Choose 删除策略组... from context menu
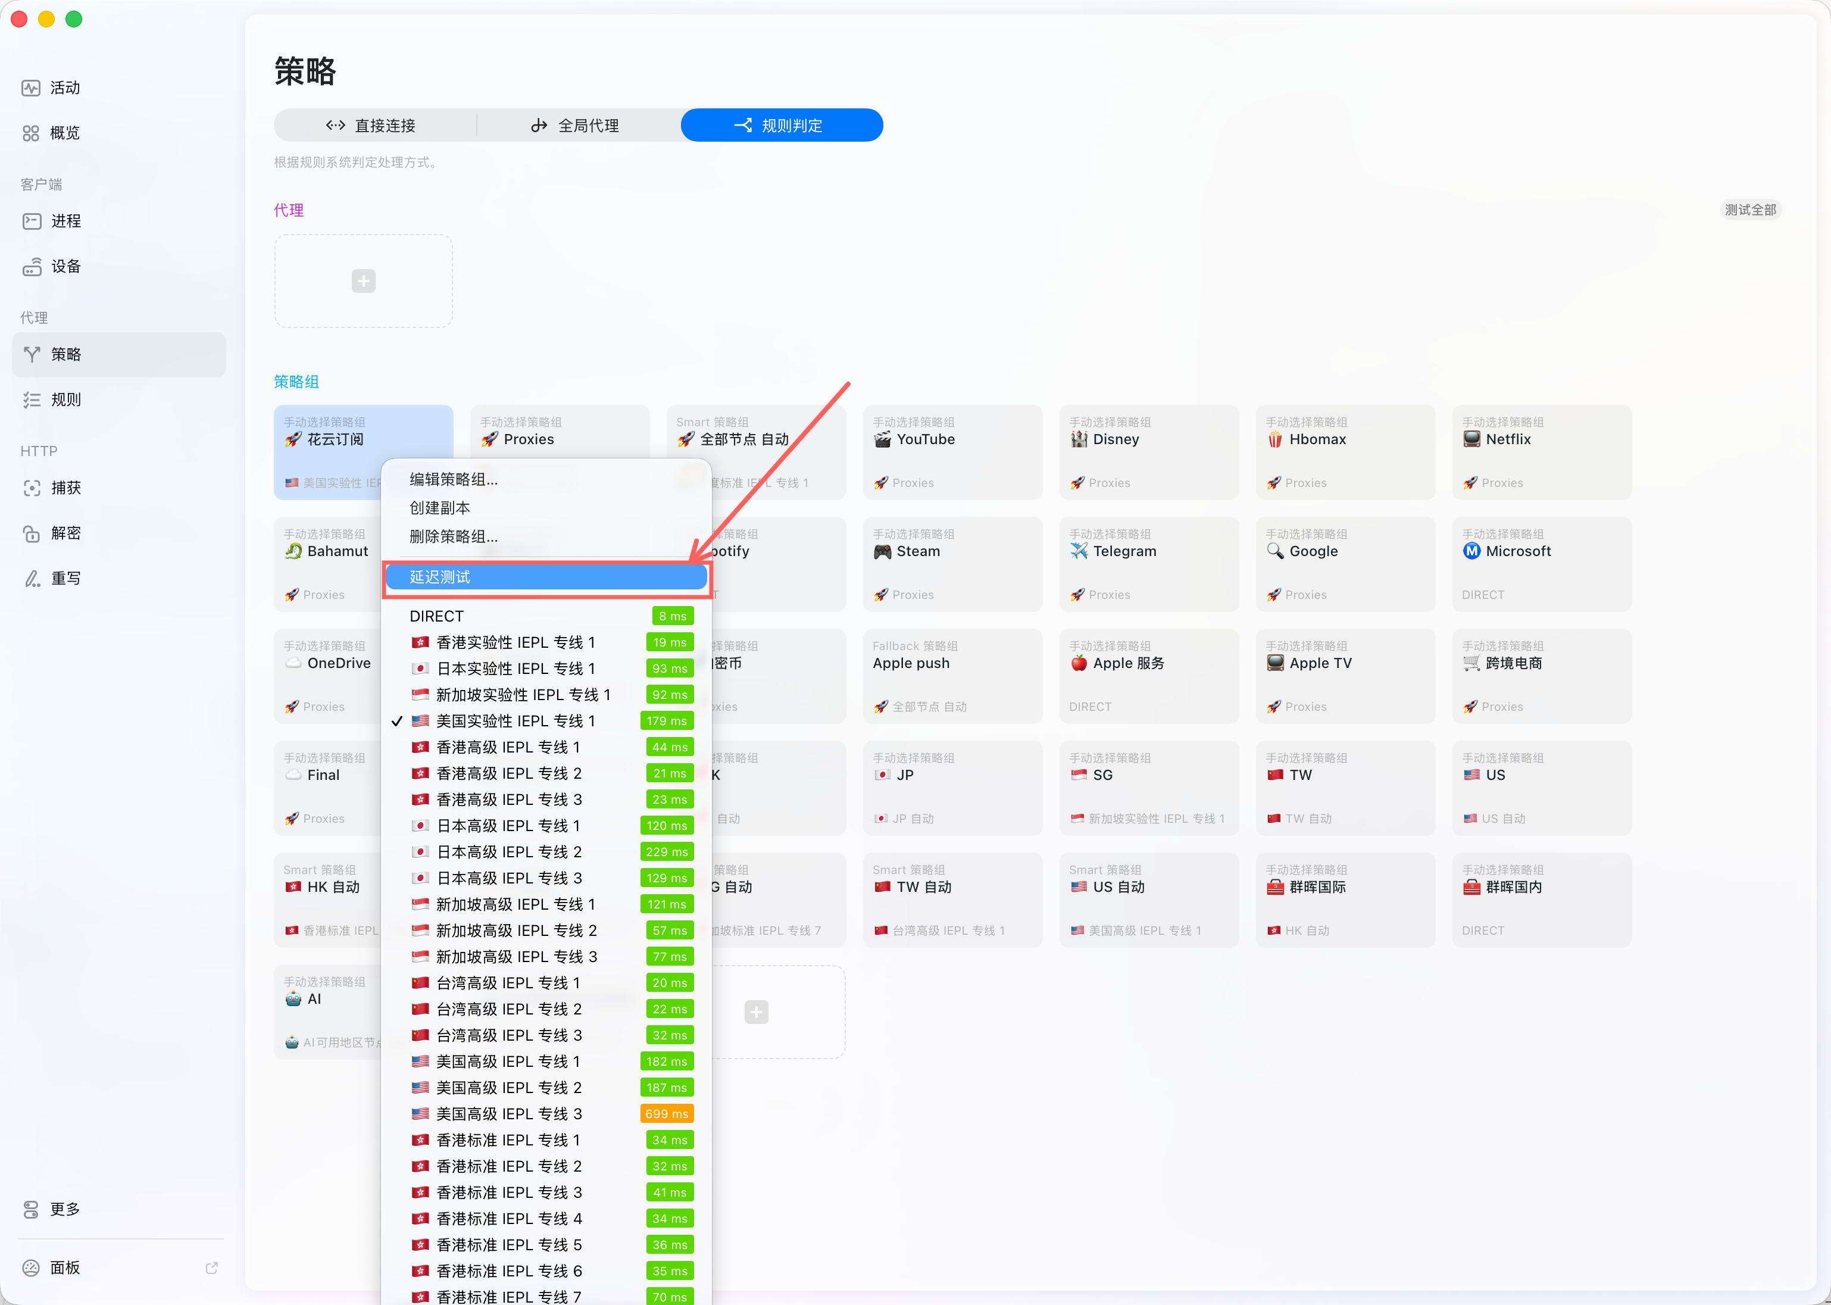1831x1305 pixels. (546, 537)
